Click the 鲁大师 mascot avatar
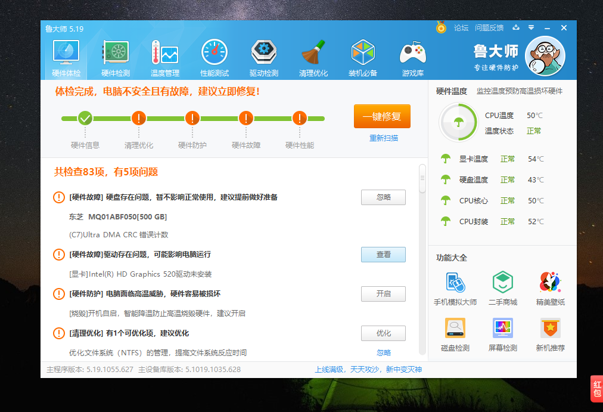 [545, 56]
